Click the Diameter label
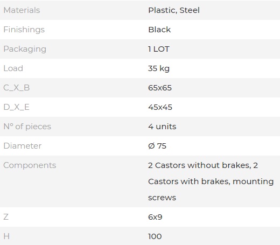The height and width of the screenshot is (245, 280). tap(23, 146)
